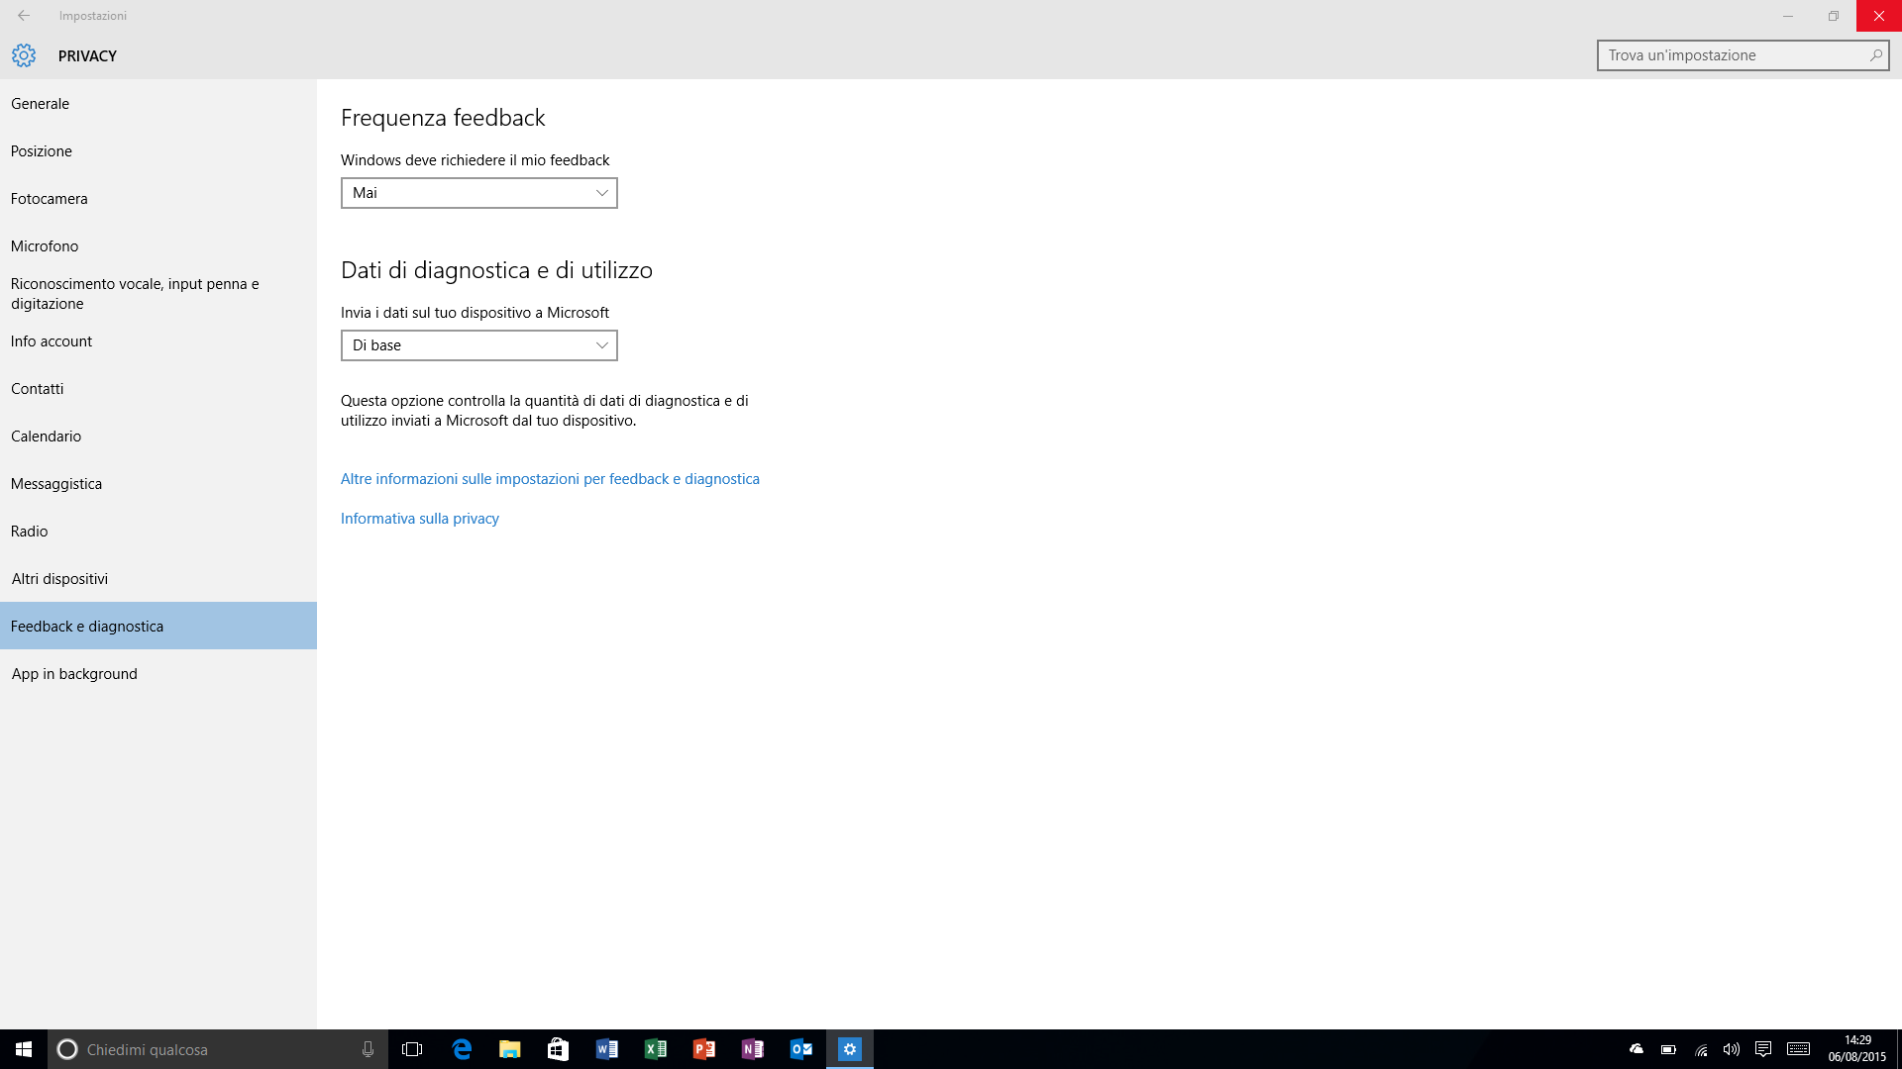Screen dimensions: 1902x1069
Task: Open OneNote taskbar icon
Action: [x=753, y=1049]
